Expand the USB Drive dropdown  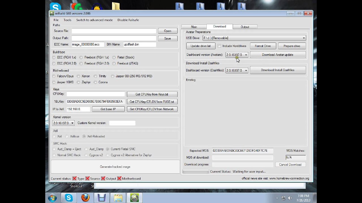pyautogui.click(x=304, y=38)
